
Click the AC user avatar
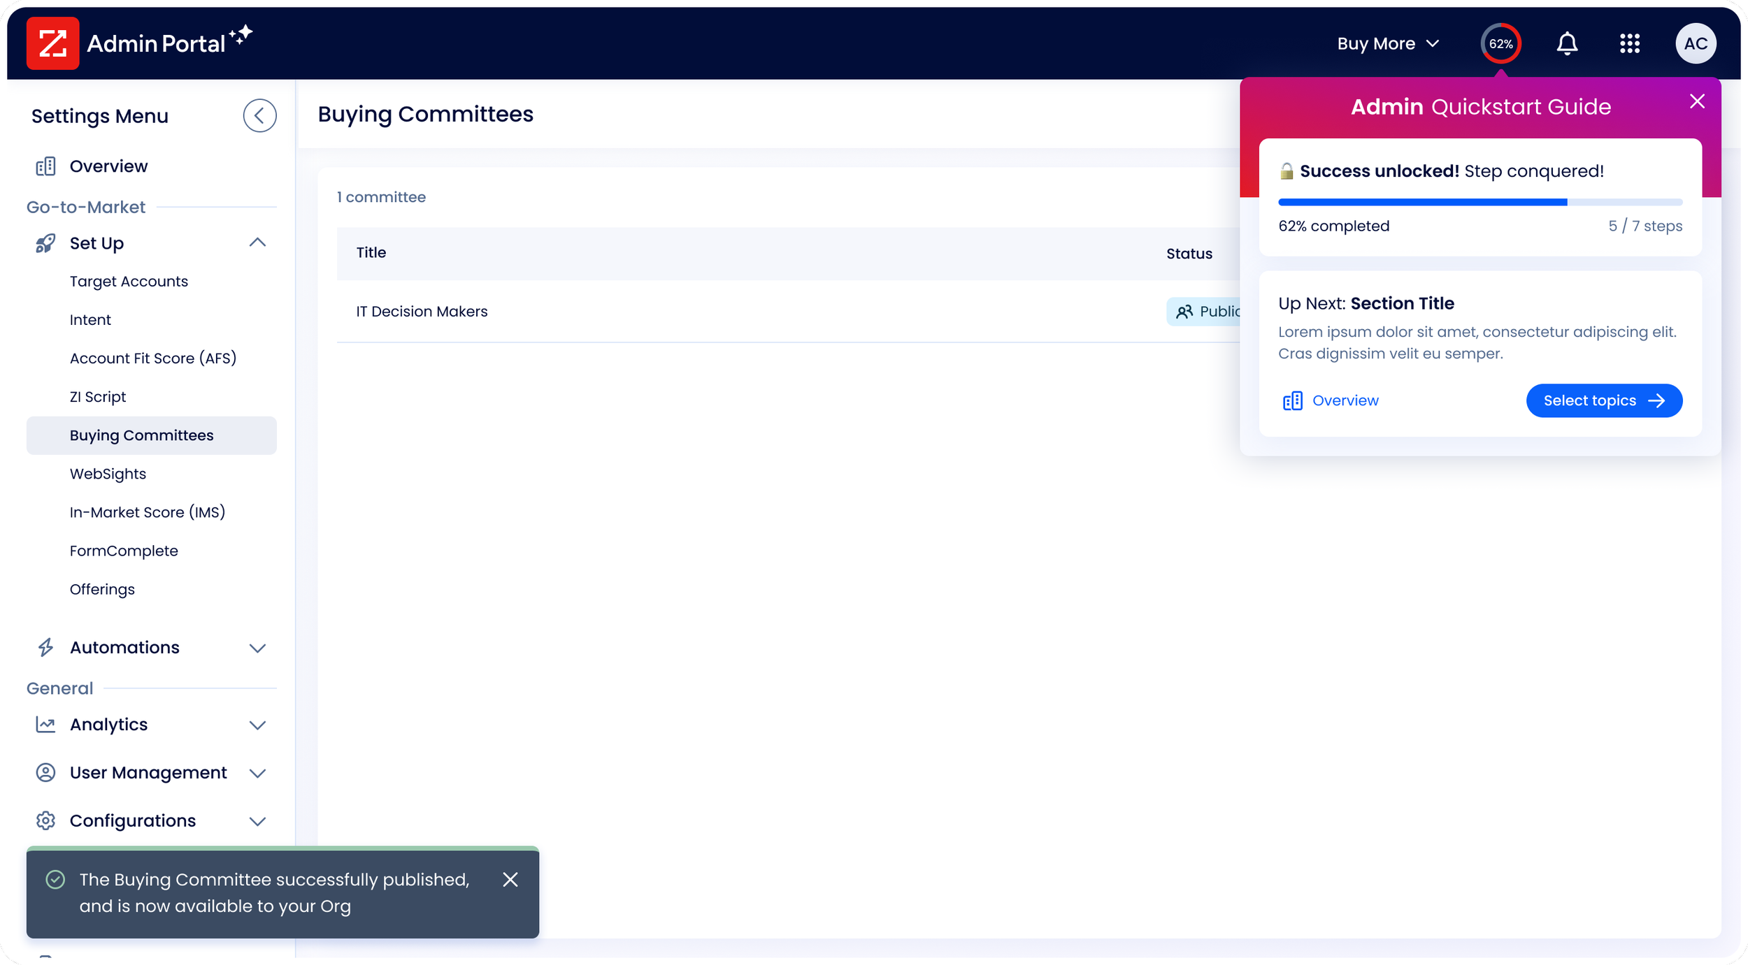(1696, 43)
